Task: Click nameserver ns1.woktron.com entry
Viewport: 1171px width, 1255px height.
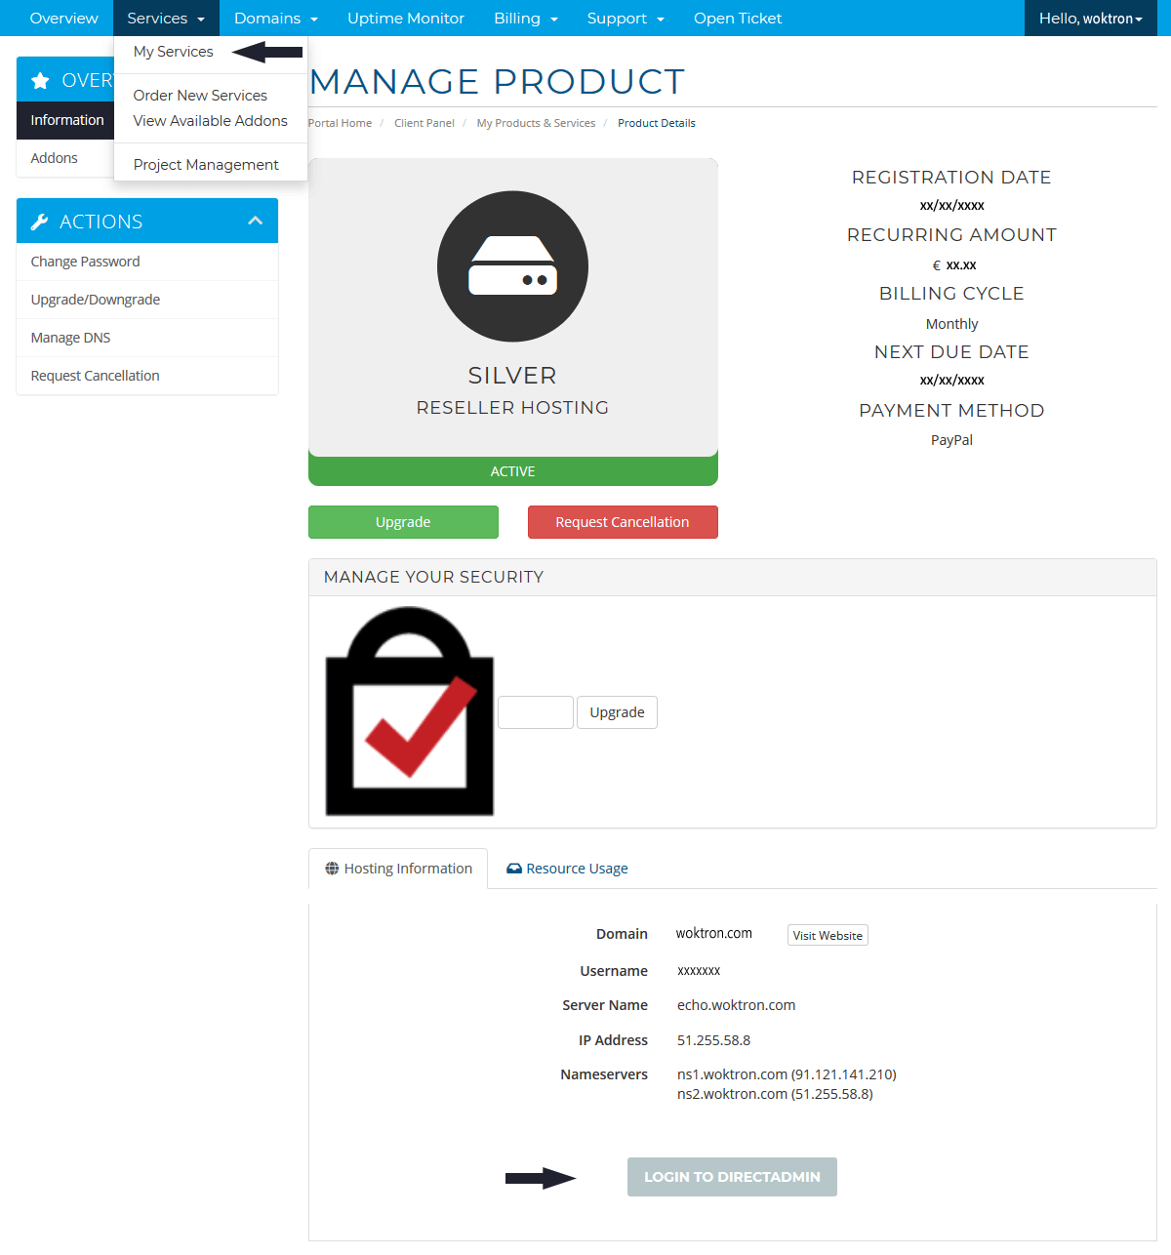Action: [787, 1074]
